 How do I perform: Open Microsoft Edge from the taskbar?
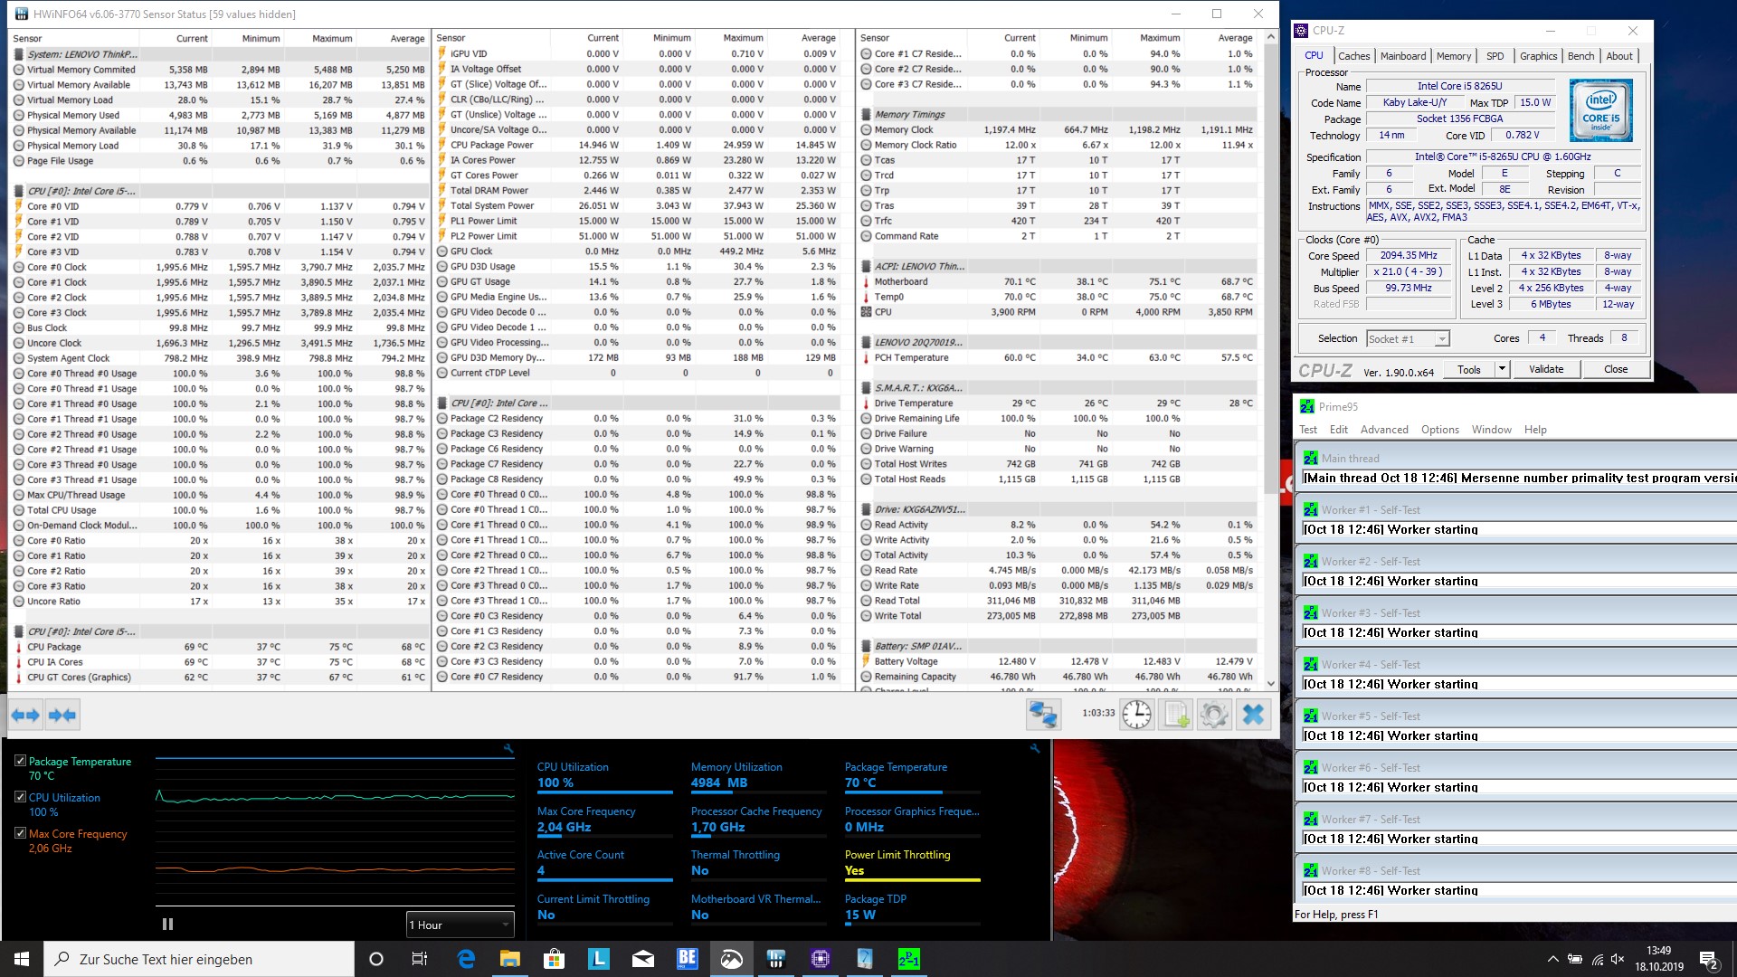(x=466, y=959)
